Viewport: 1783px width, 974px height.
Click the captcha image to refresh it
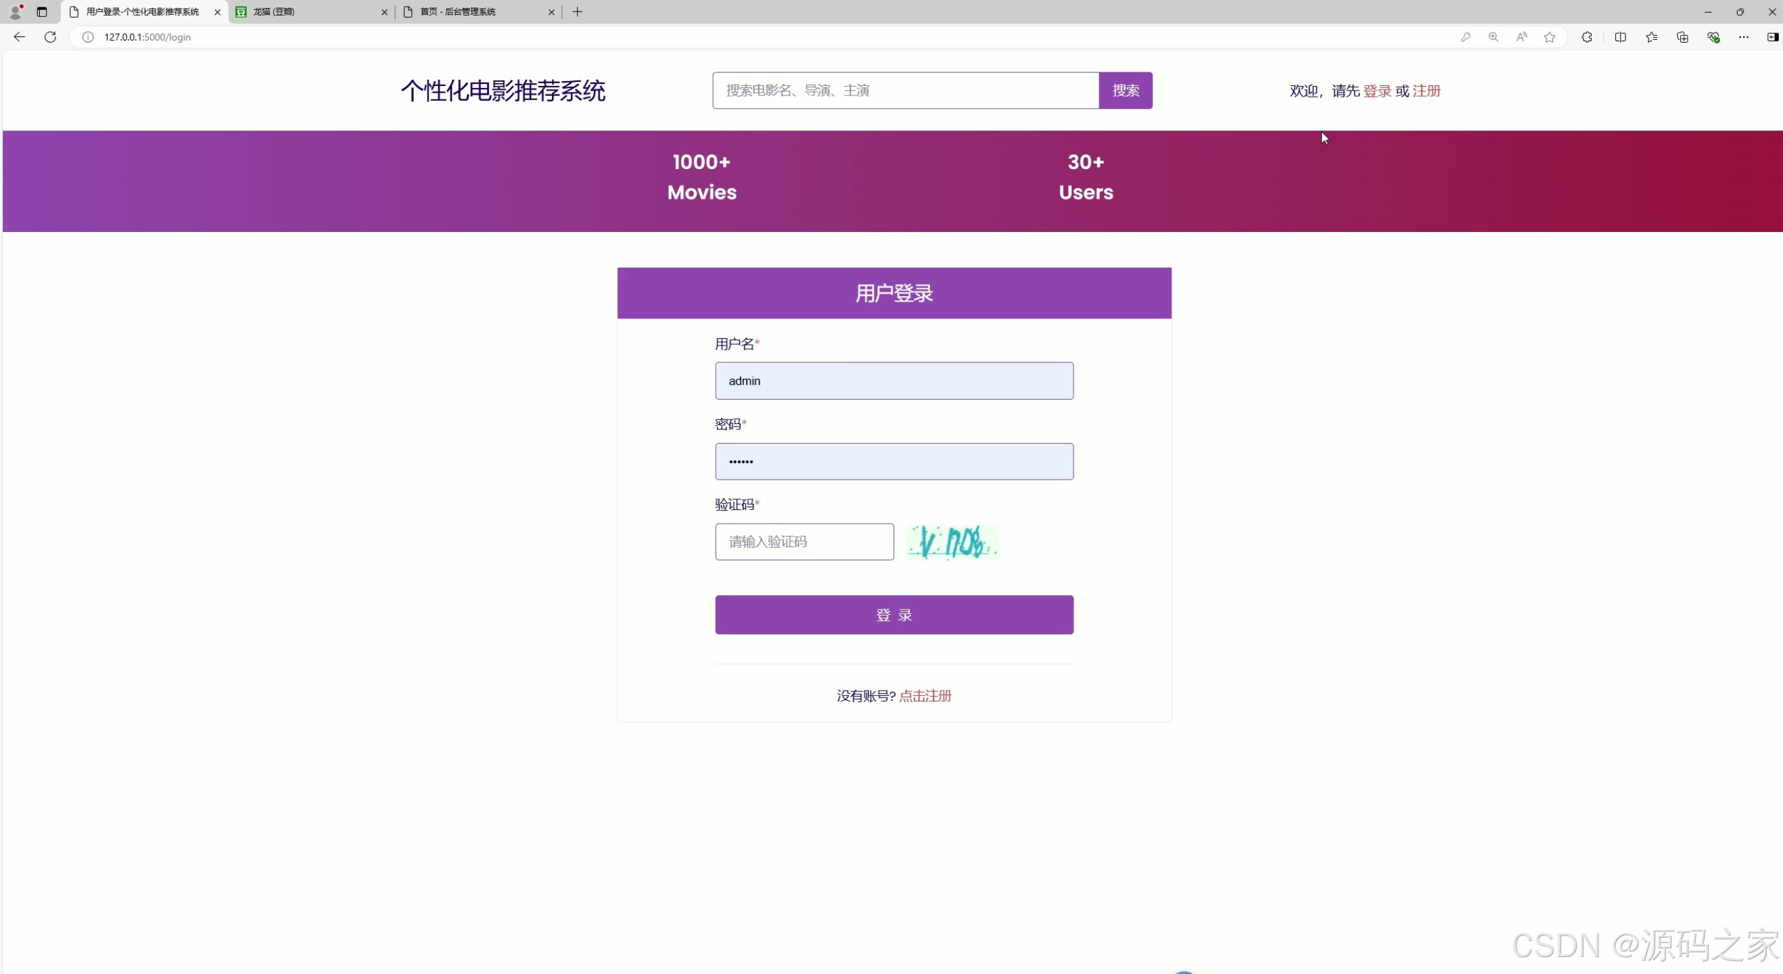point(952,542)
